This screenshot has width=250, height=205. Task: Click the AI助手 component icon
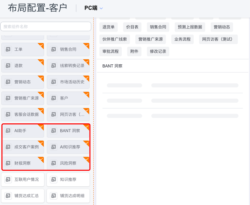8,130
